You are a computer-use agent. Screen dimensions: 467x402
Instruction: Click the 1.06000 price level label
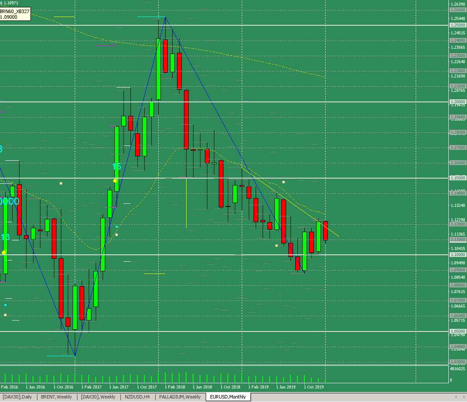pos(458,316)
